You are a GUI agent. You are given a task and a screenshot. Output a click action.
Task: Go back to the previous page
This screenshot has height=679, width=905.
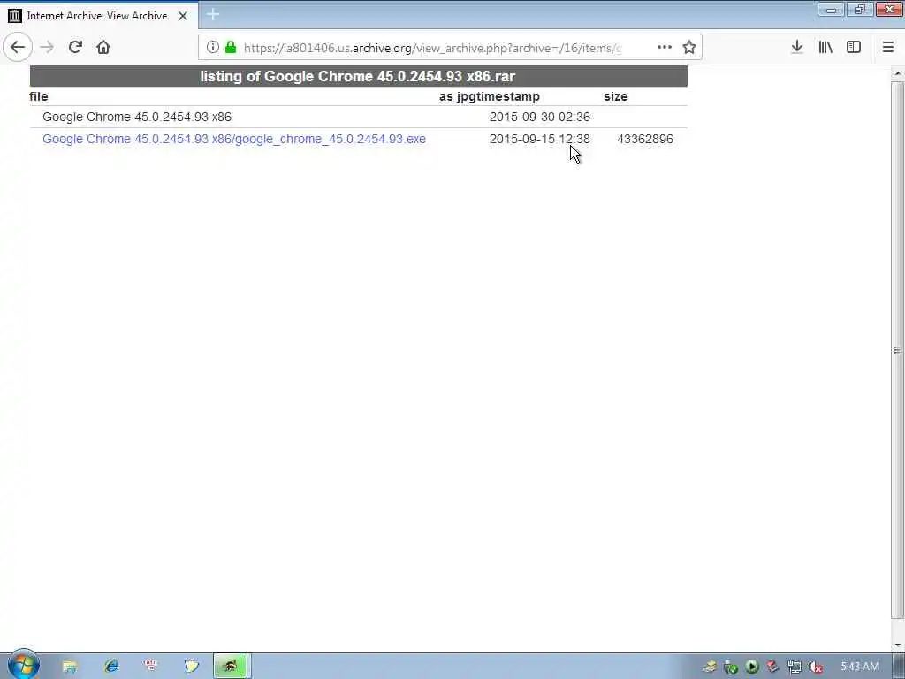[x=18, y=47]
